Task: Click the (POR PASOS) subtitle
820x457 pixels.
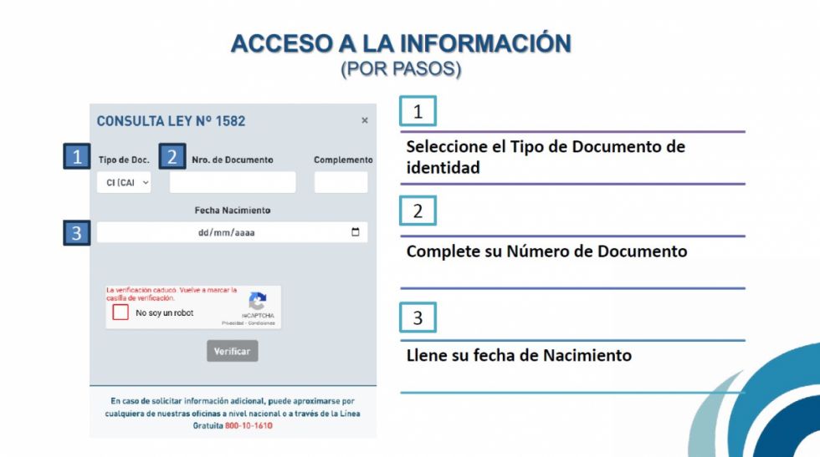Action: (x=401, y=69)
